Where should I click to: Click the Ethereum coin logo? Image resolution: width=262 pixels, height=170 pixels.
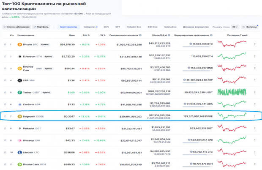point(20,57)
